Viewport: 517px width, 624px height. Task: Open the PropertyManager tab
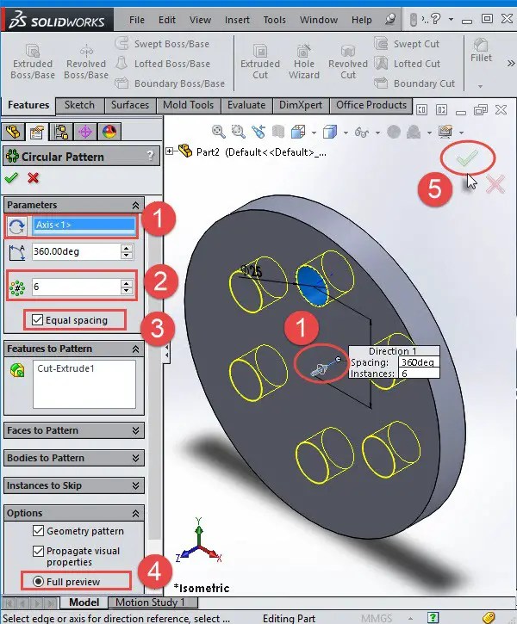pos(37,132)
